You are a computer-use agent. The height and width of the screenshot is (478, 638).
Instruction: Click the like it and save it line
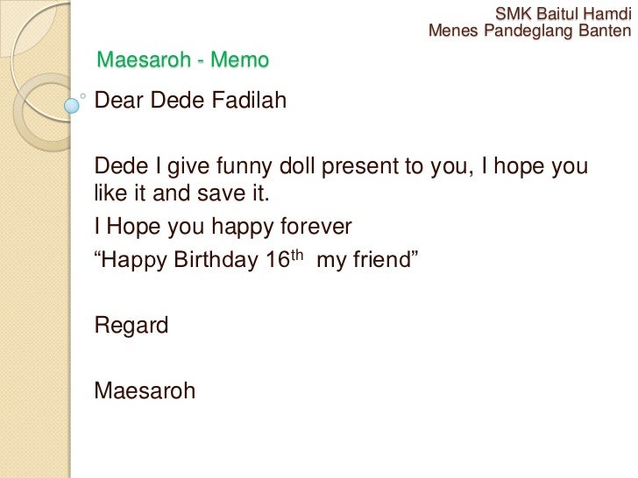(x=182, y=193)
